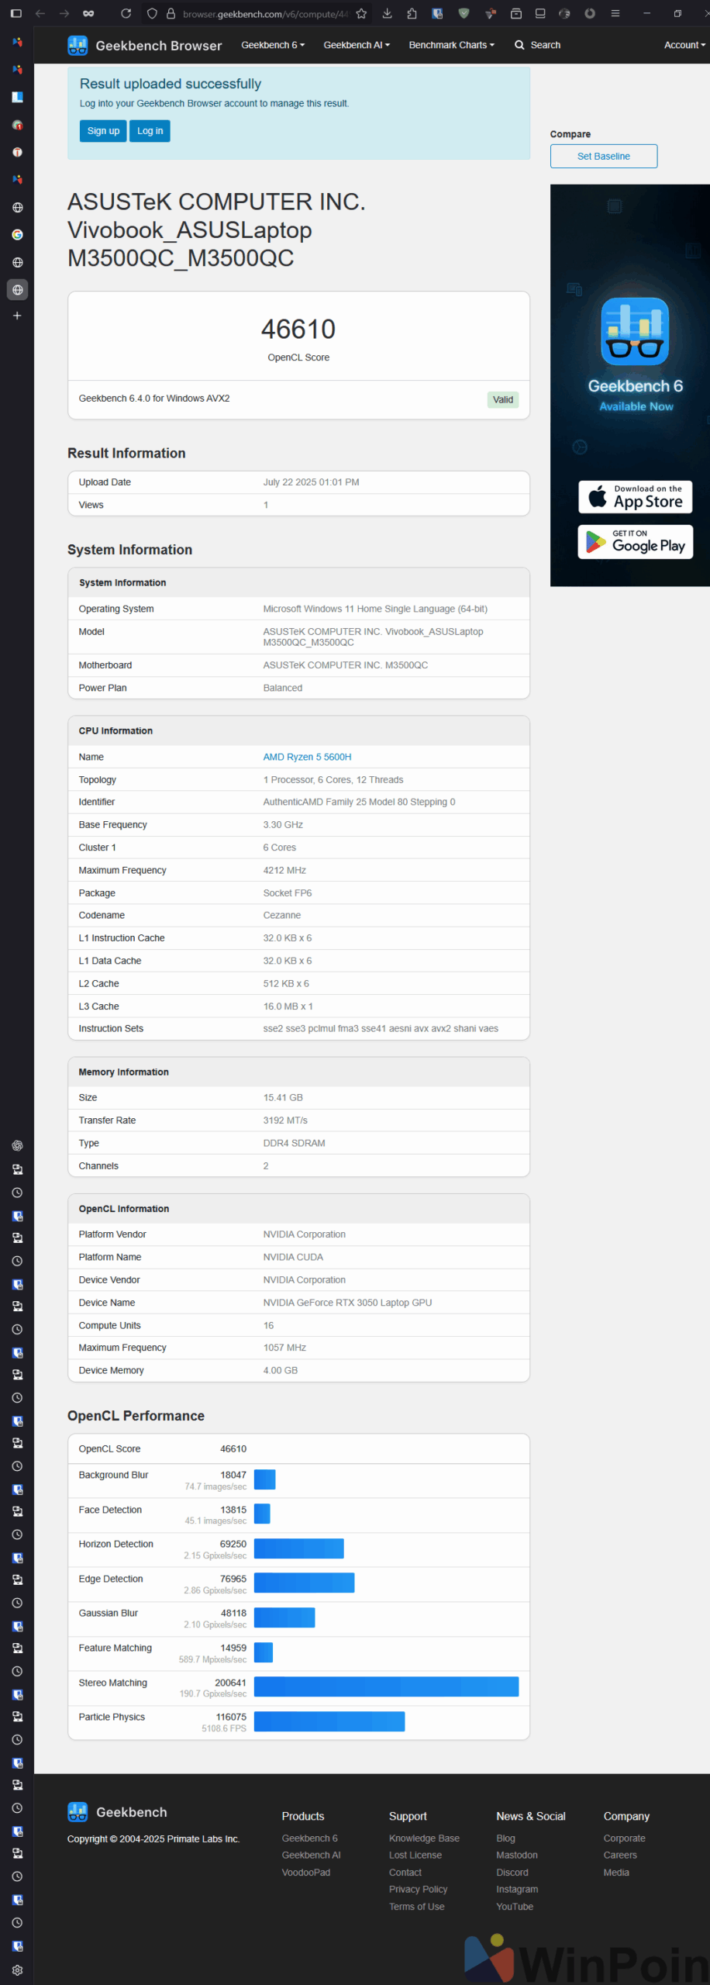Click the padlock site info icon
Image resolution: width=710 pixels, height=1985 pixels.
pos(171,13)
